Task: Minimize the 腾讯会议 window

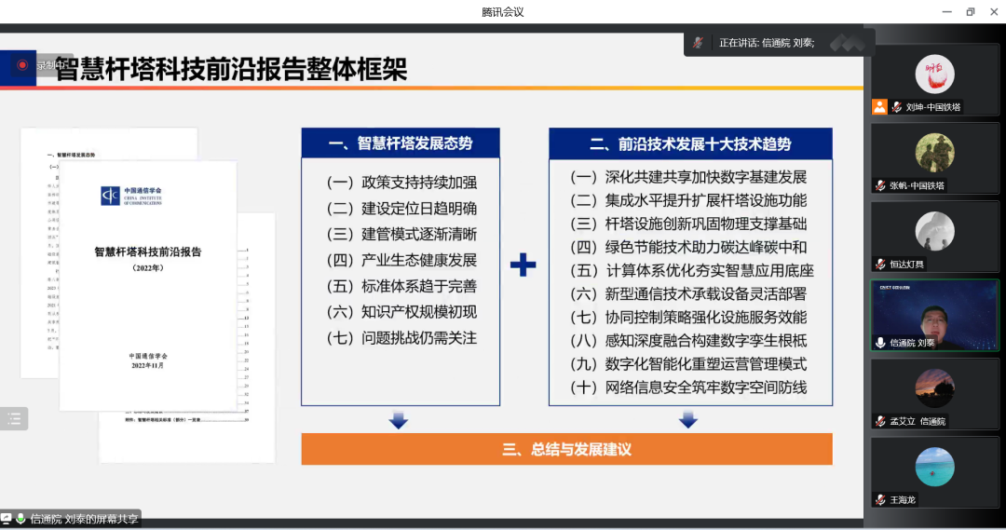Action: pyautogui.click(x=946, y=11)
